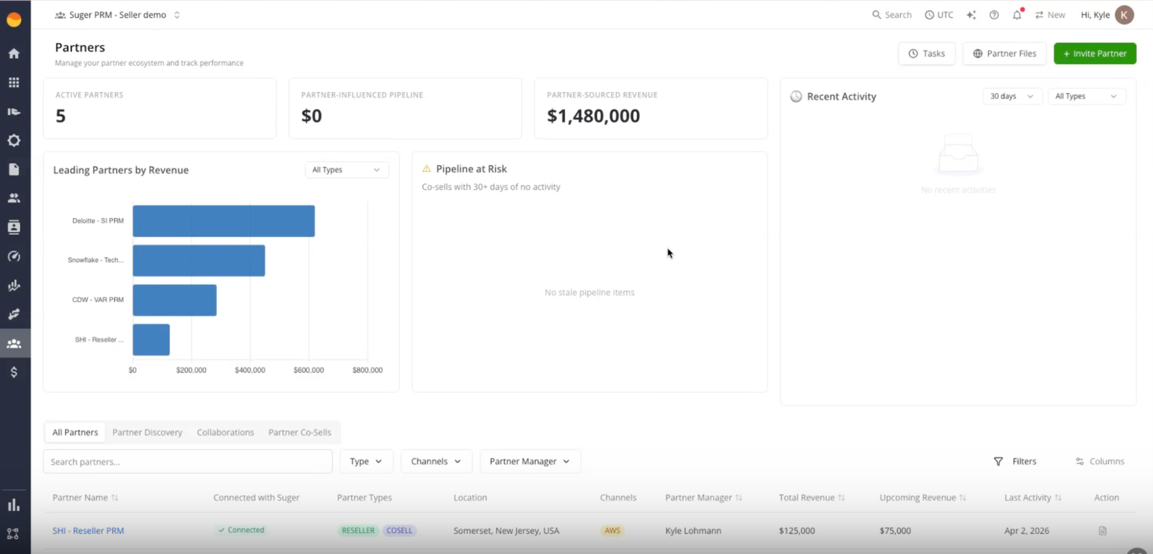Open the help question mark icon

pyautogui.click(x=994, y=14)
